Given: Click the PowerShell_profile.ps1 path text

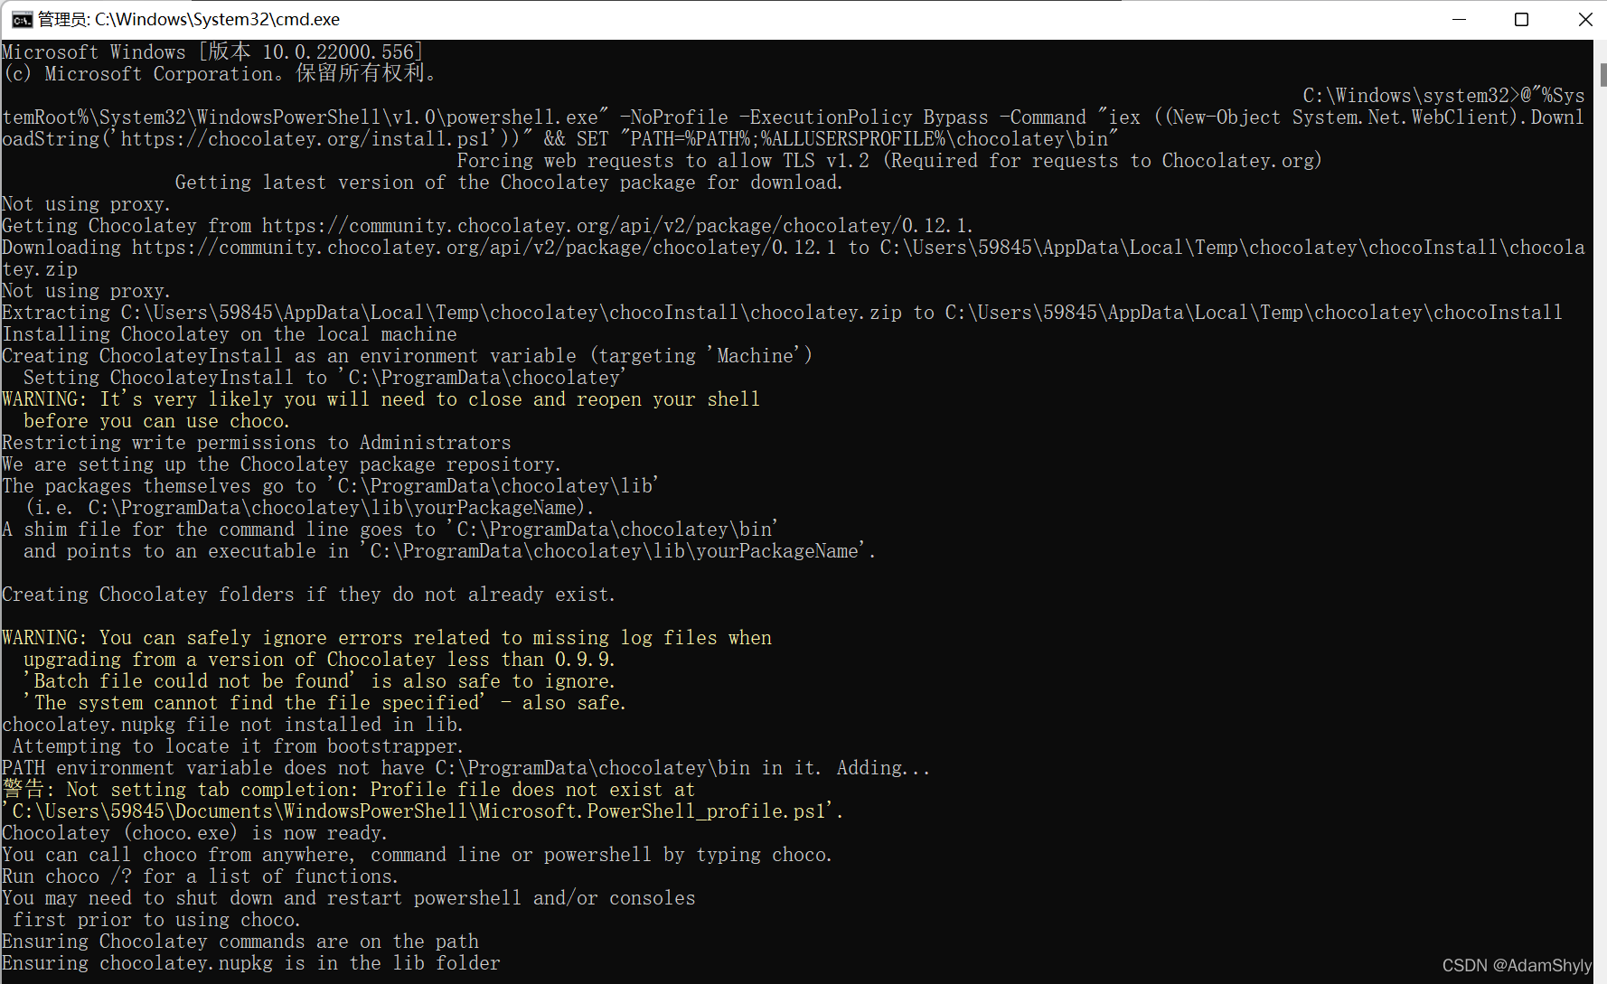Looking at the screenshot, I should tap(420, 811).
